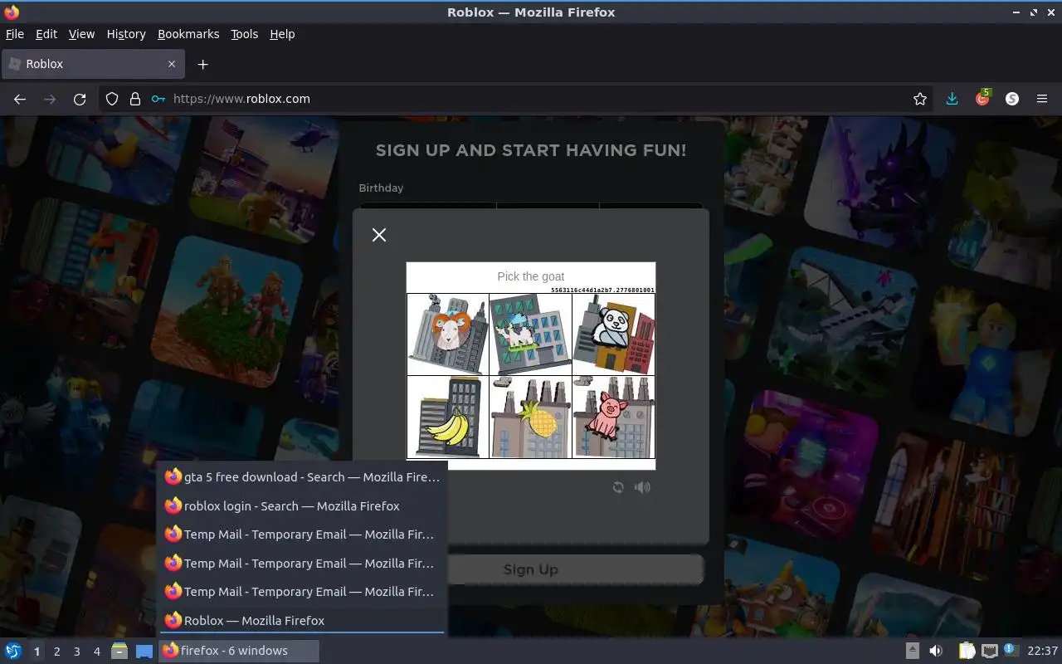Screen dimensions: 1062x664
Task: Click the back arrow in Firefox toolbar
Action: coord(20,99)
